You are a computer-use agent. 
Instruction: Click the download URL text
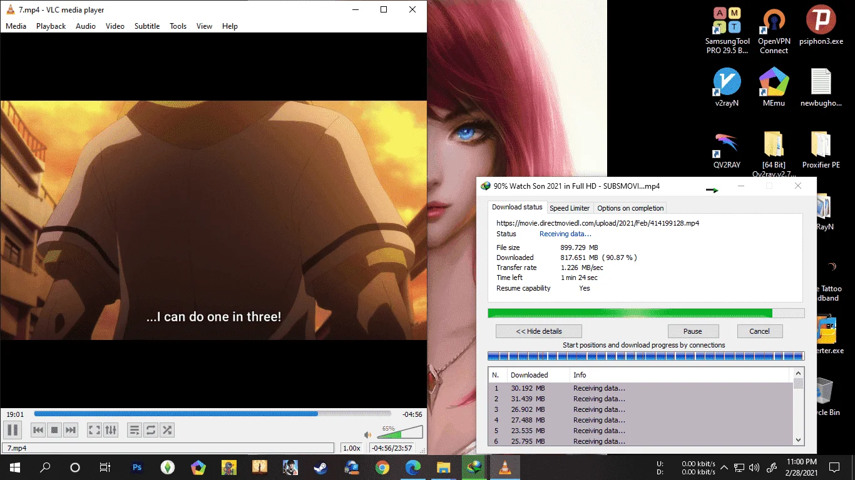(598, 222)
